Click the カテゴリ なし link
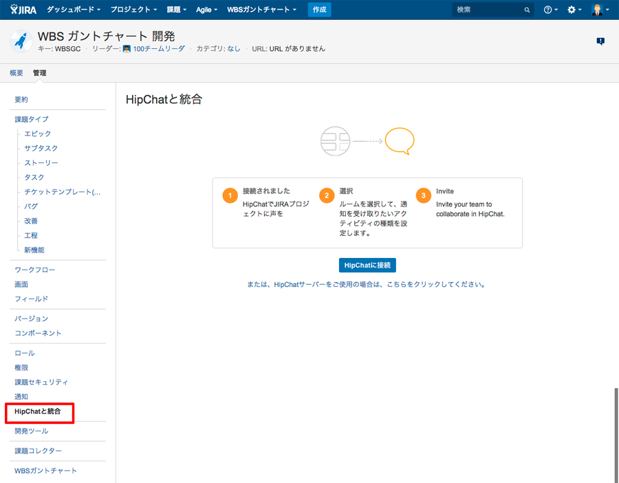This screenshot has width=619, height=483. (234, 49)
